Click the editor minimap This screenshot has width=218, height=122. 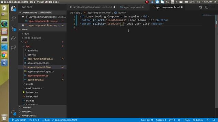pos(208,15)
